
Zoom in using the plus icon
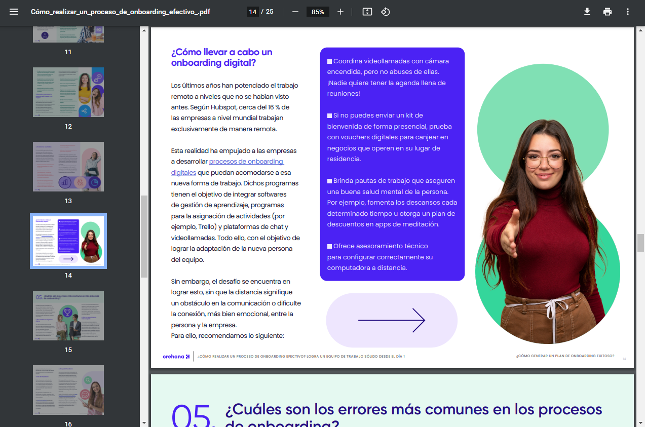(340, 11)
